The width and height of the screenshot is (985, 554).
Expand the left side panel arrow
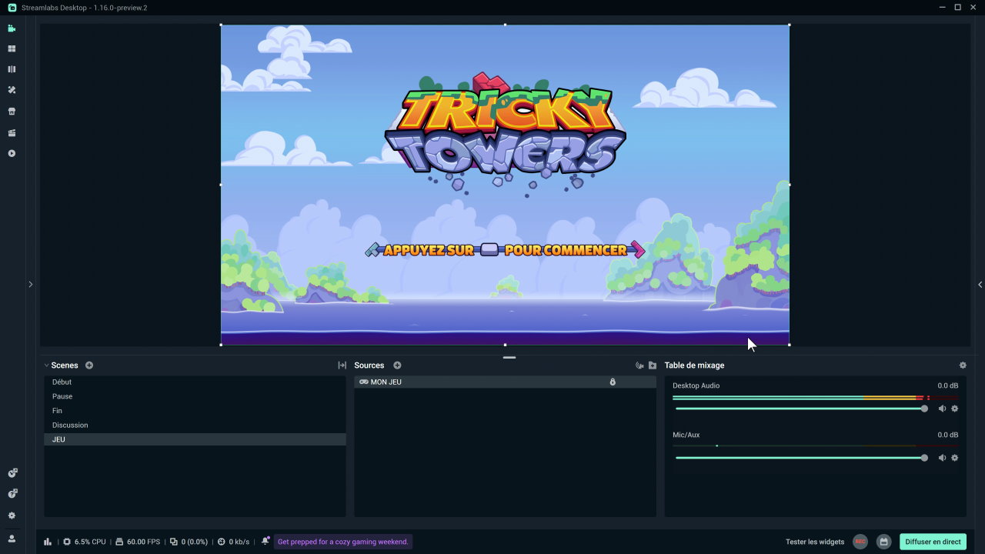coord(31,285)
